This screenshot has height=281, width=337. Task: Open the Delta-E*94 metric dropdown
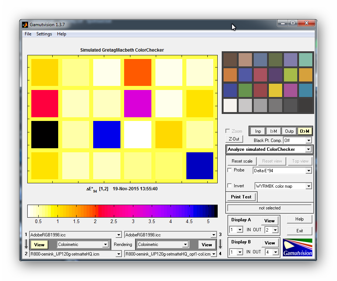coord(308,171)
